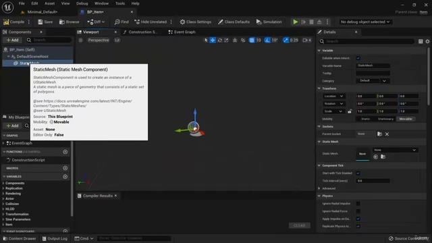Image resolution: width=432 pixels, height=243 pixels.
Task: Click the Eject button in toolbar
Action: [x=319, y=22]
